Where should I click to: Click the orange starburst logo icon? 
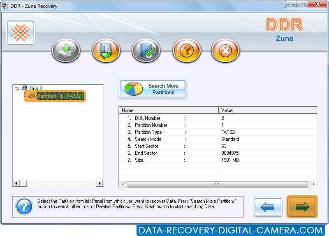(x=21, y=33)
